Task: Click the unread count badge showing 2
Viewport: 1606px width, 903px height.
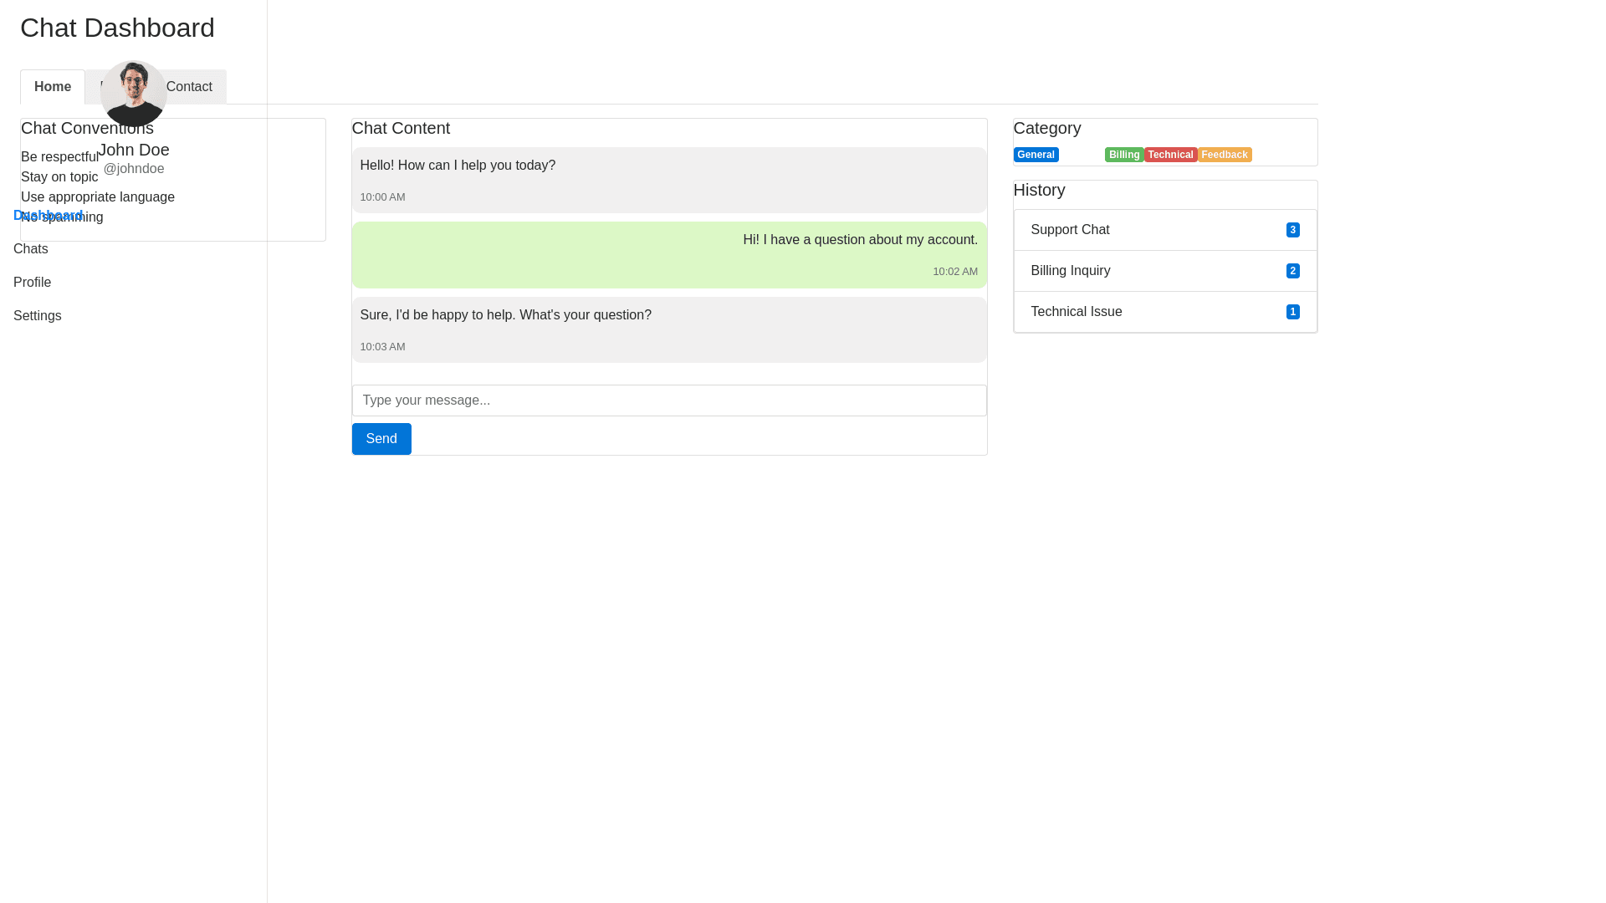Action: [x=1292, y=271]
